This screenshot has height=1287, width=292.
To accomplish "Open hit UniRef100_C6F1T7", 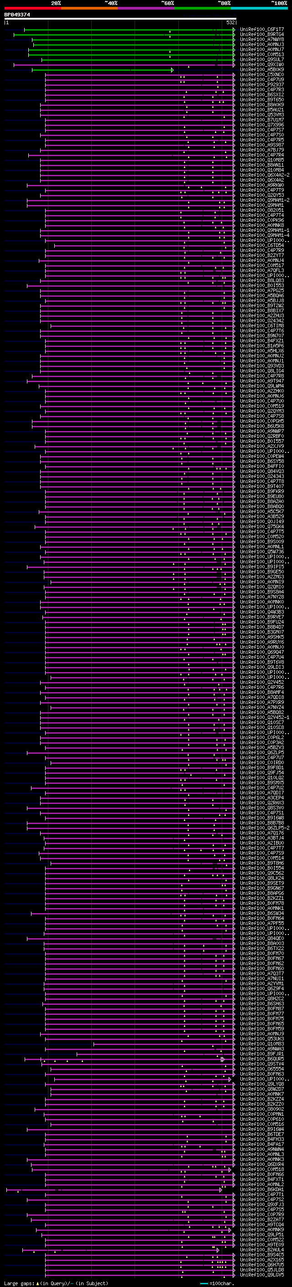I will click(262, 30).
